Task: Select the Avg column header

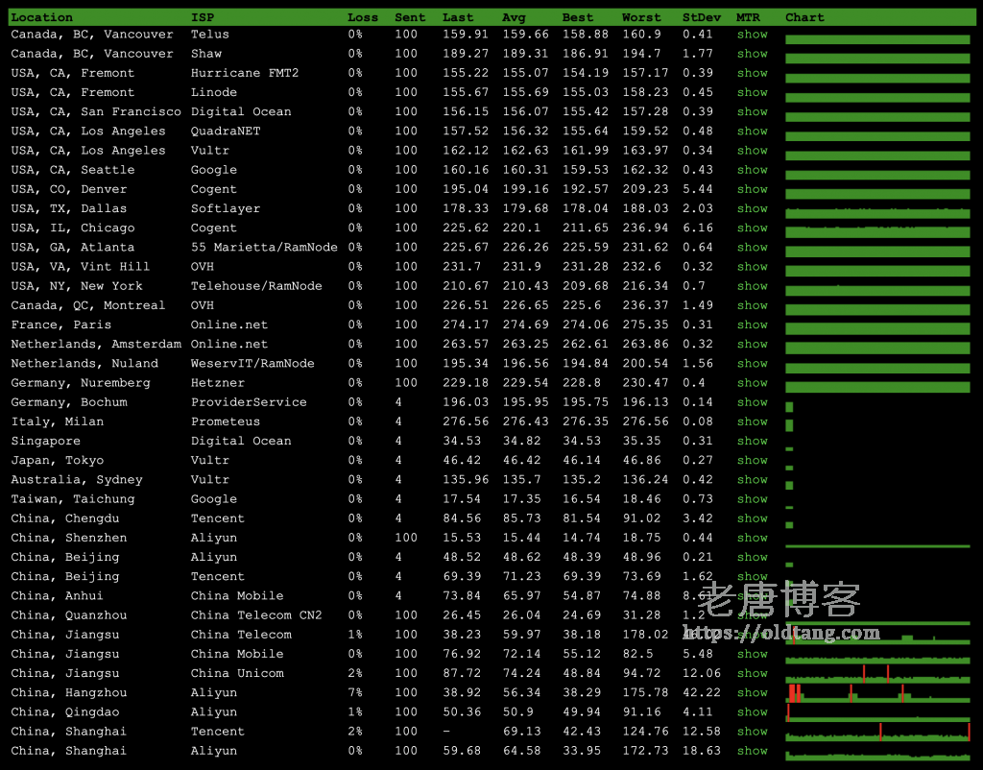Action: (x=514, y=17)
